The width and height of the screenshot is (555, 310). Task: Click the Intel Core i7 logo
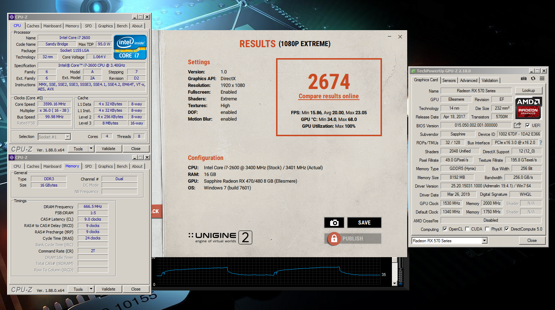[x=130, y=47]
